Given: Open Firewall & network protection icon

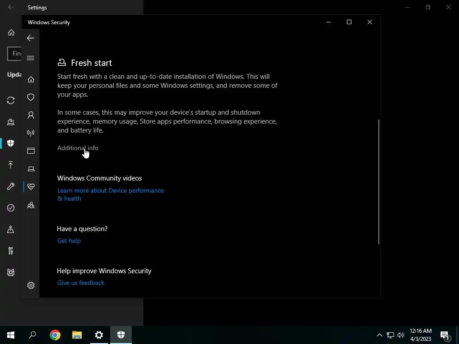Looking at the screenshot, I should coord(31,133).
